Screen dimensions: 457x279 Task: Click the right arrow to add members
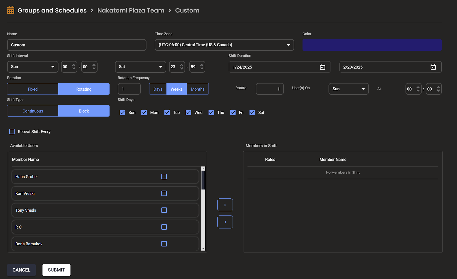(x=225, y=205)
